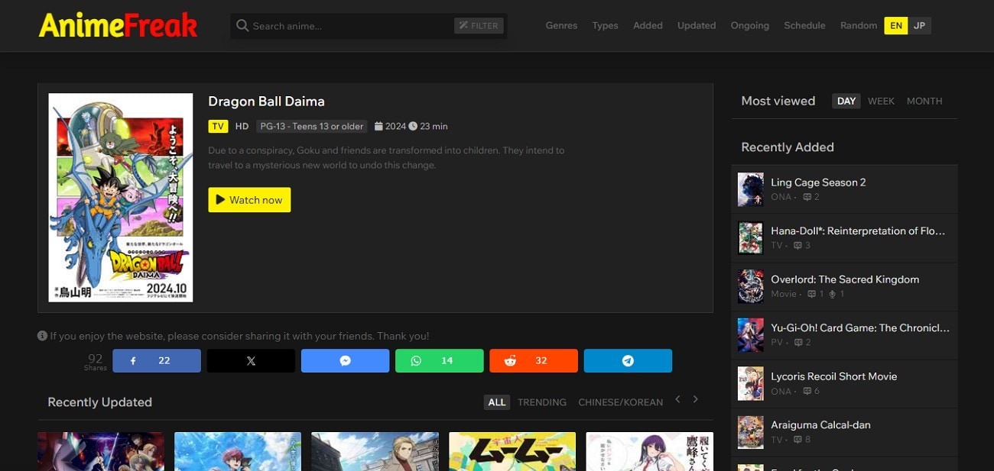Select the CHINESE/KOREAN tab
This screenshot has width=994, height=471.
(x=620, y=402)
